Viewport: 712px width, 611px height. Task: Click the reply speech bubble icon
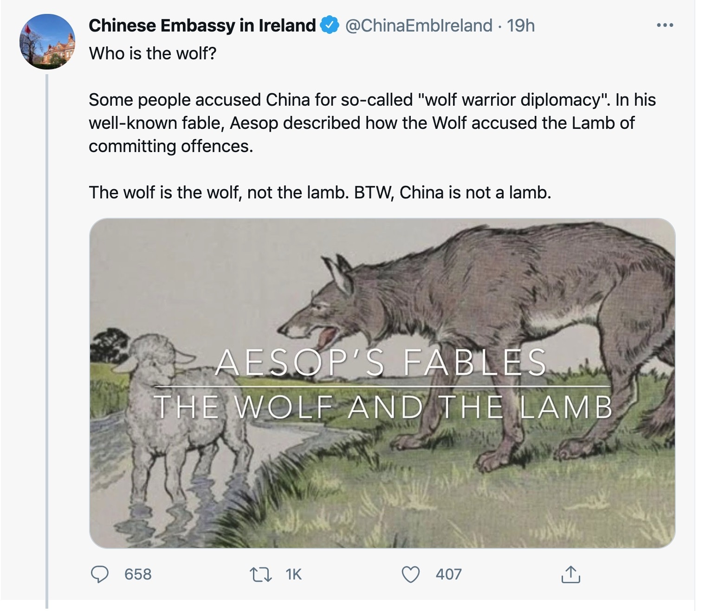pos(99,574)
